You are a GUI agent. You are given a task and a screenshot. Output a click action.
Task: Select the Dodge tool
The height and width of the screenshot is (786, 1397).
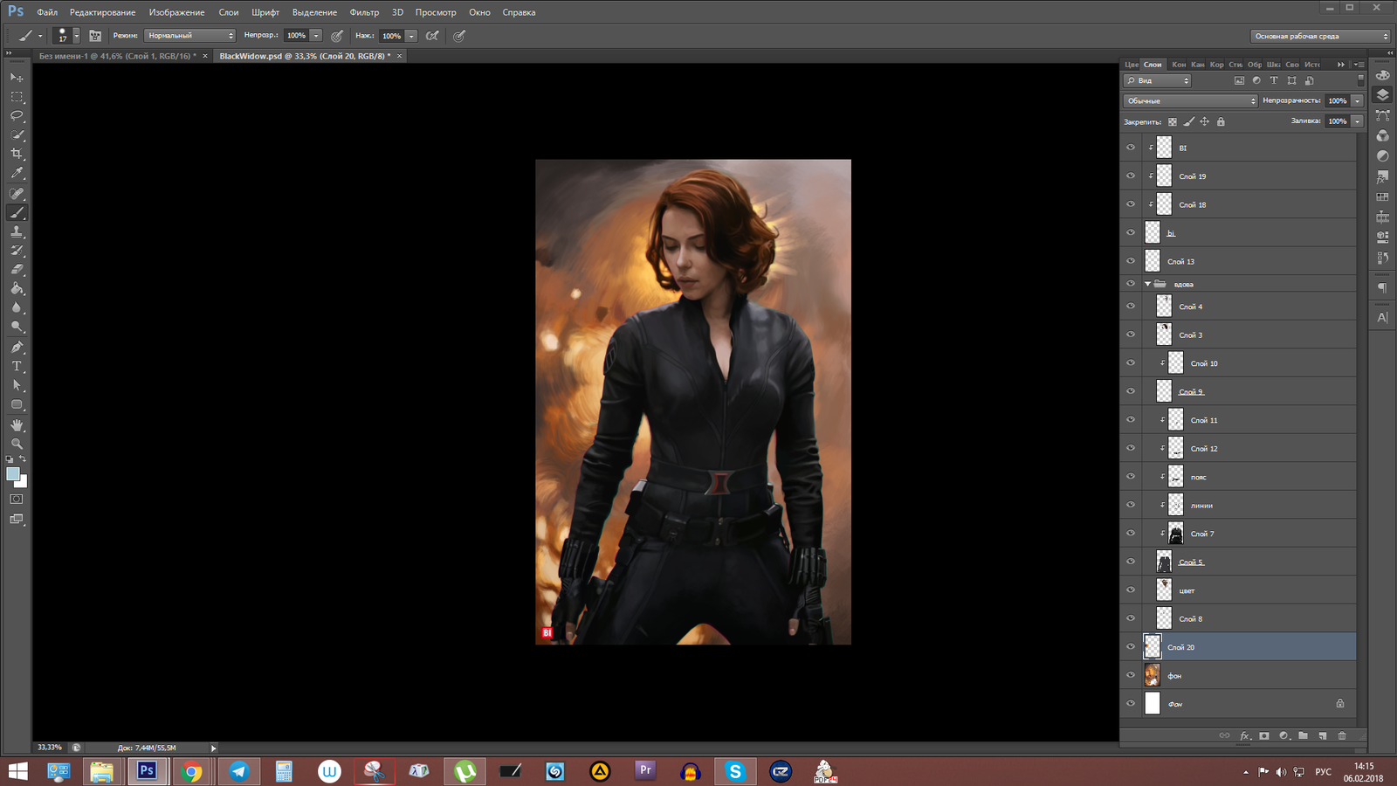click(17, 327)
